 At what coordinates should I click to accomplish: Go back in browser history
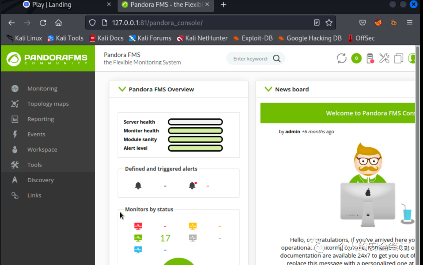point(11,23)
